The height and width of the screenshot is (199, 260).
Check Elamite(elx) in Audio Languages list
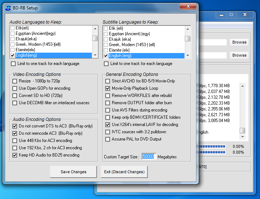point(12,50)
